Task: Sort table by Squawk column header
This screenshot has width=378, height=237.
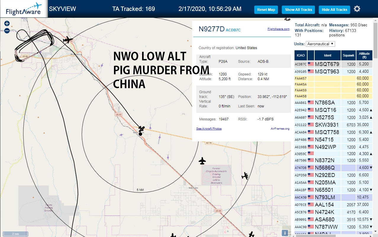Action: 348,55
